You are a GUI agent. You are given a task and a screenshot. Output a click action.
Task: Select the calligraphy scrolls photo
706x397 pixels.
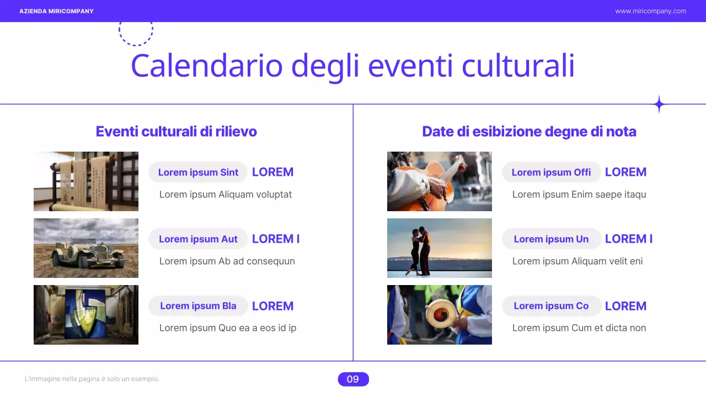click(86, 181)
